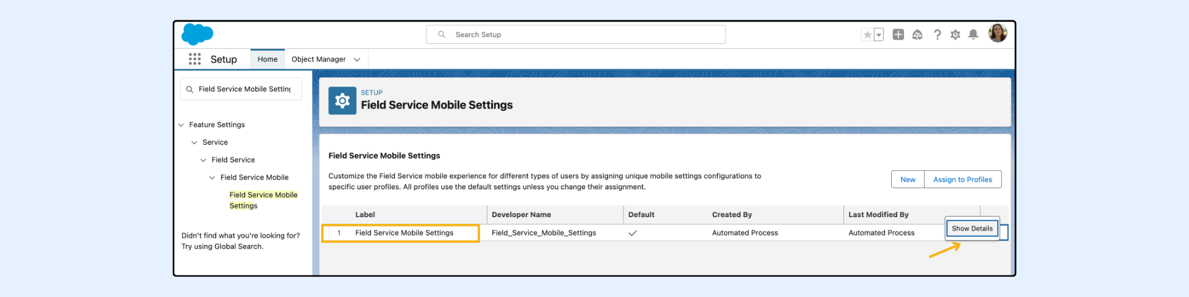Open the Setup gear menu
The image size is (1189, 297).
click(955, 35)
